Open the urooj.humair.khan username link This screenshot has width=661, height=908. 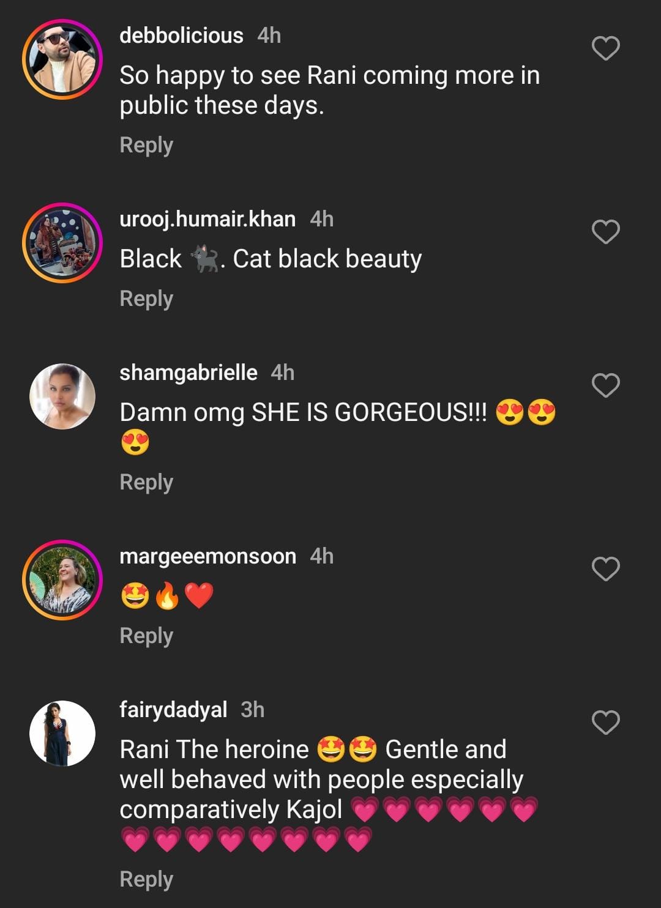tap(207, 219)
